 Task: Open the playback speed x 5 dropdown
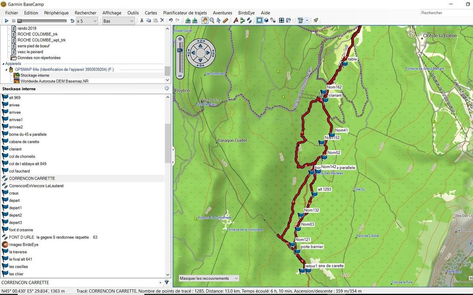(86, 21)
